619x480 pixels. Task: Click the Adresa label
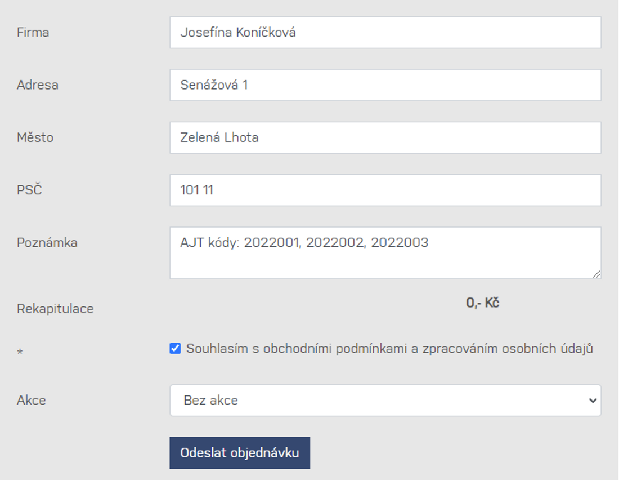pyautogui.click(x=38, y=85)
